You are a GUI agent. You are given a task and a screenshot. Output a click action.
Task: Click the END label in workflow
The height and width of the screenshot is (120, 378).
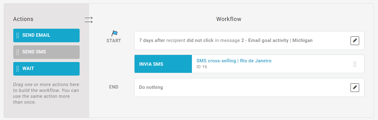tap(114, 87)
